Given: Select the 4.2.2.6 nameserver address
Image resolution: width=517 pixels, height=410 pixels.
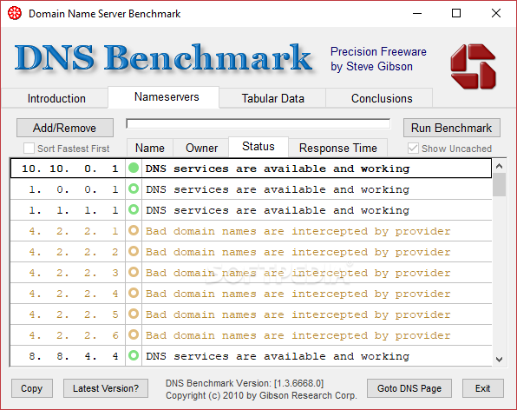Looking at the screenshot, I should tap(73, 335).
